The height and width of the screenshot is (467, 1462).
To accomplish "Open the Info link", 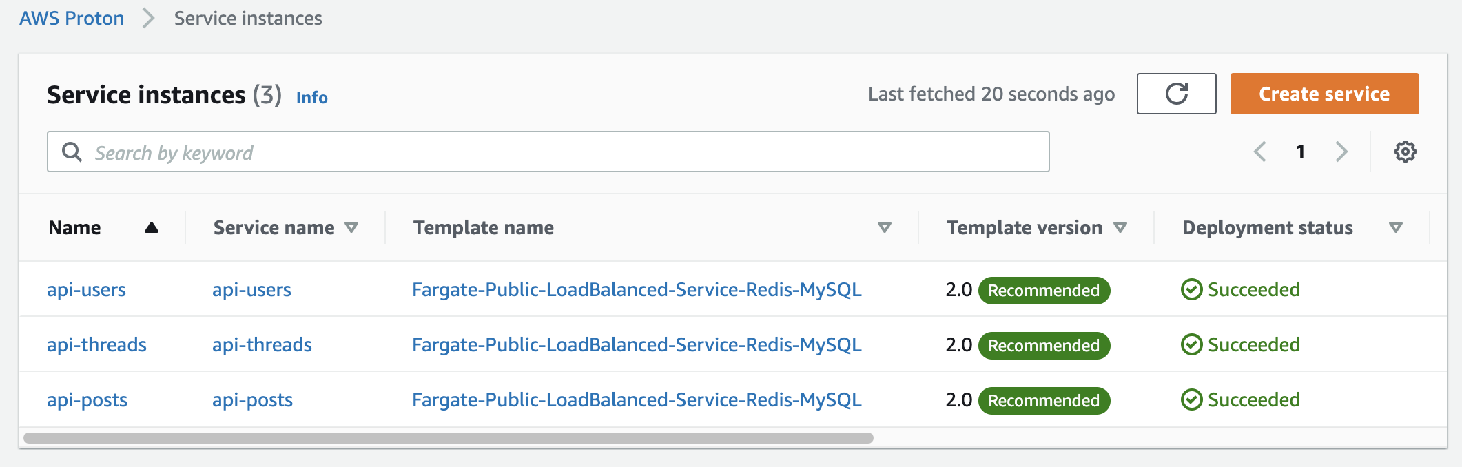I will (311, 98).
